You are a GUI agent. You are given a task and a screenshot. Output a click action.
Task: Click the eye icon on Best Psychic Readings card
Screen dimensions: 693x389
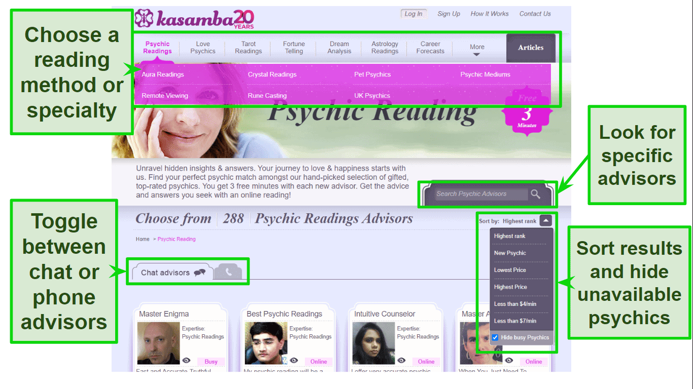294,361
